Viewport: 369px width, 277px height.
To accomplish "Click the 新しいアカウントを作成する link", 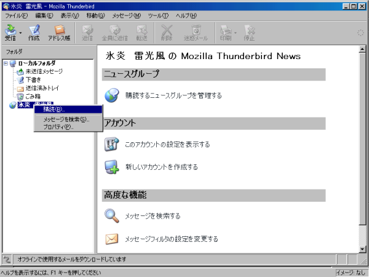I will click(161, 167).
